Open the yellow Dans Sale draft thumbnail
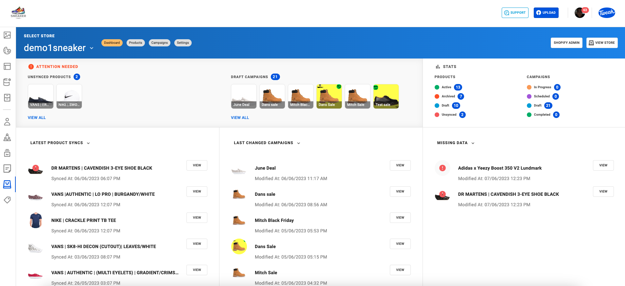The width and height of the screenshot is (625, 286). pos(329,96)
